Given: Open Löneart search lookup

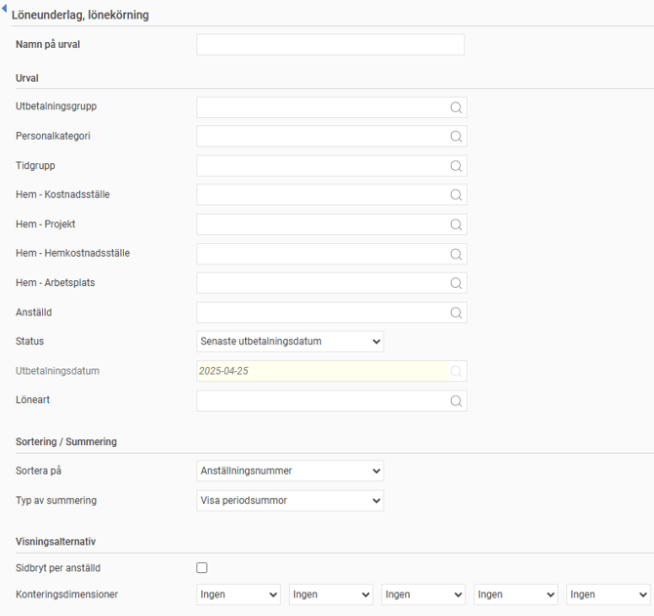Looking at the screenshot, I should [456, 401].
